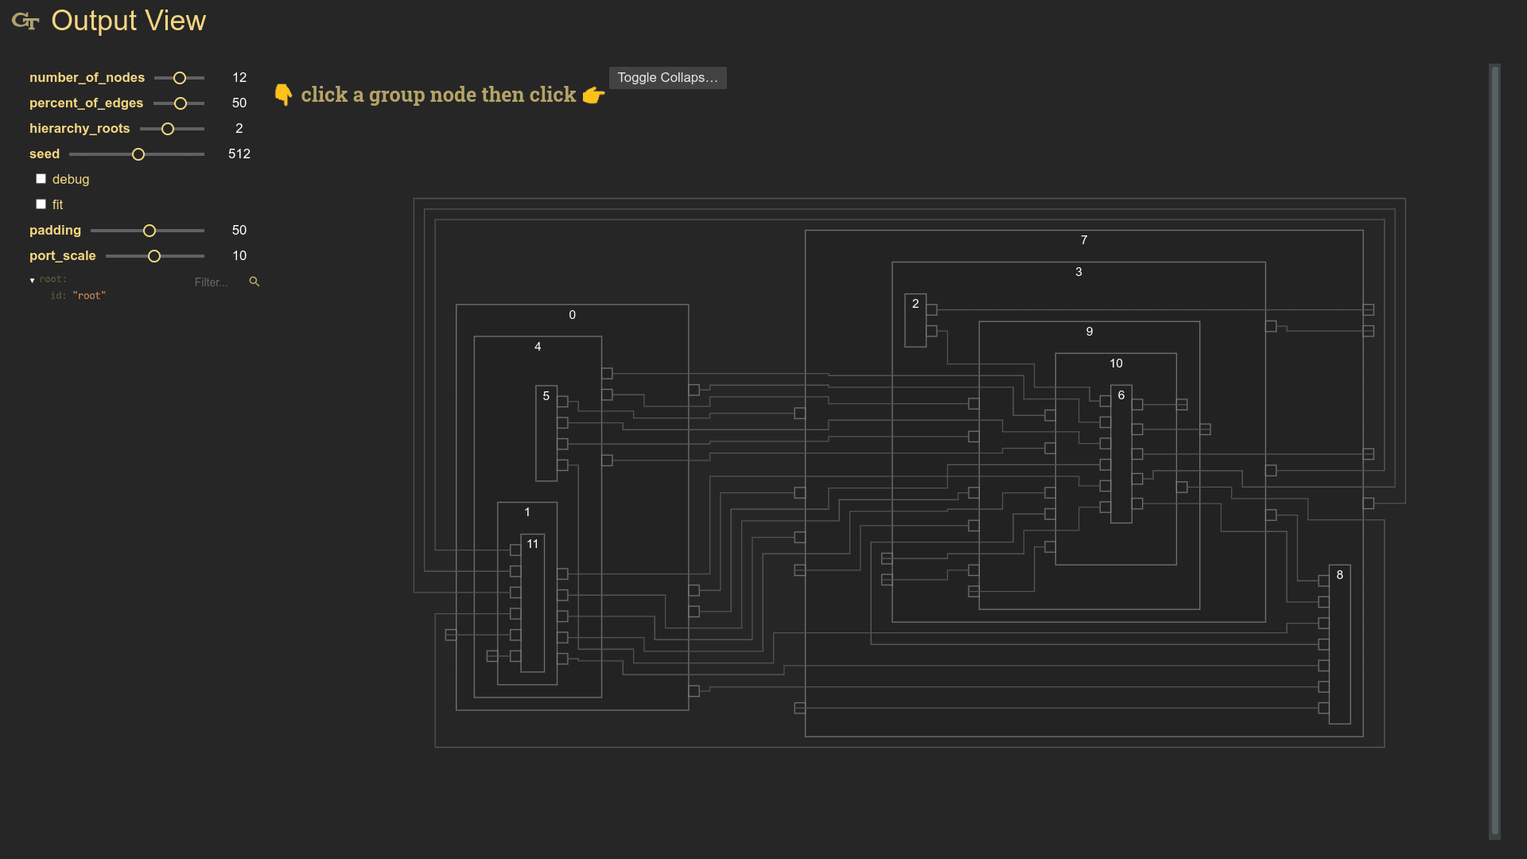Click the seed slider handle
1527x859 pixels.
click(x=138, y=154)
